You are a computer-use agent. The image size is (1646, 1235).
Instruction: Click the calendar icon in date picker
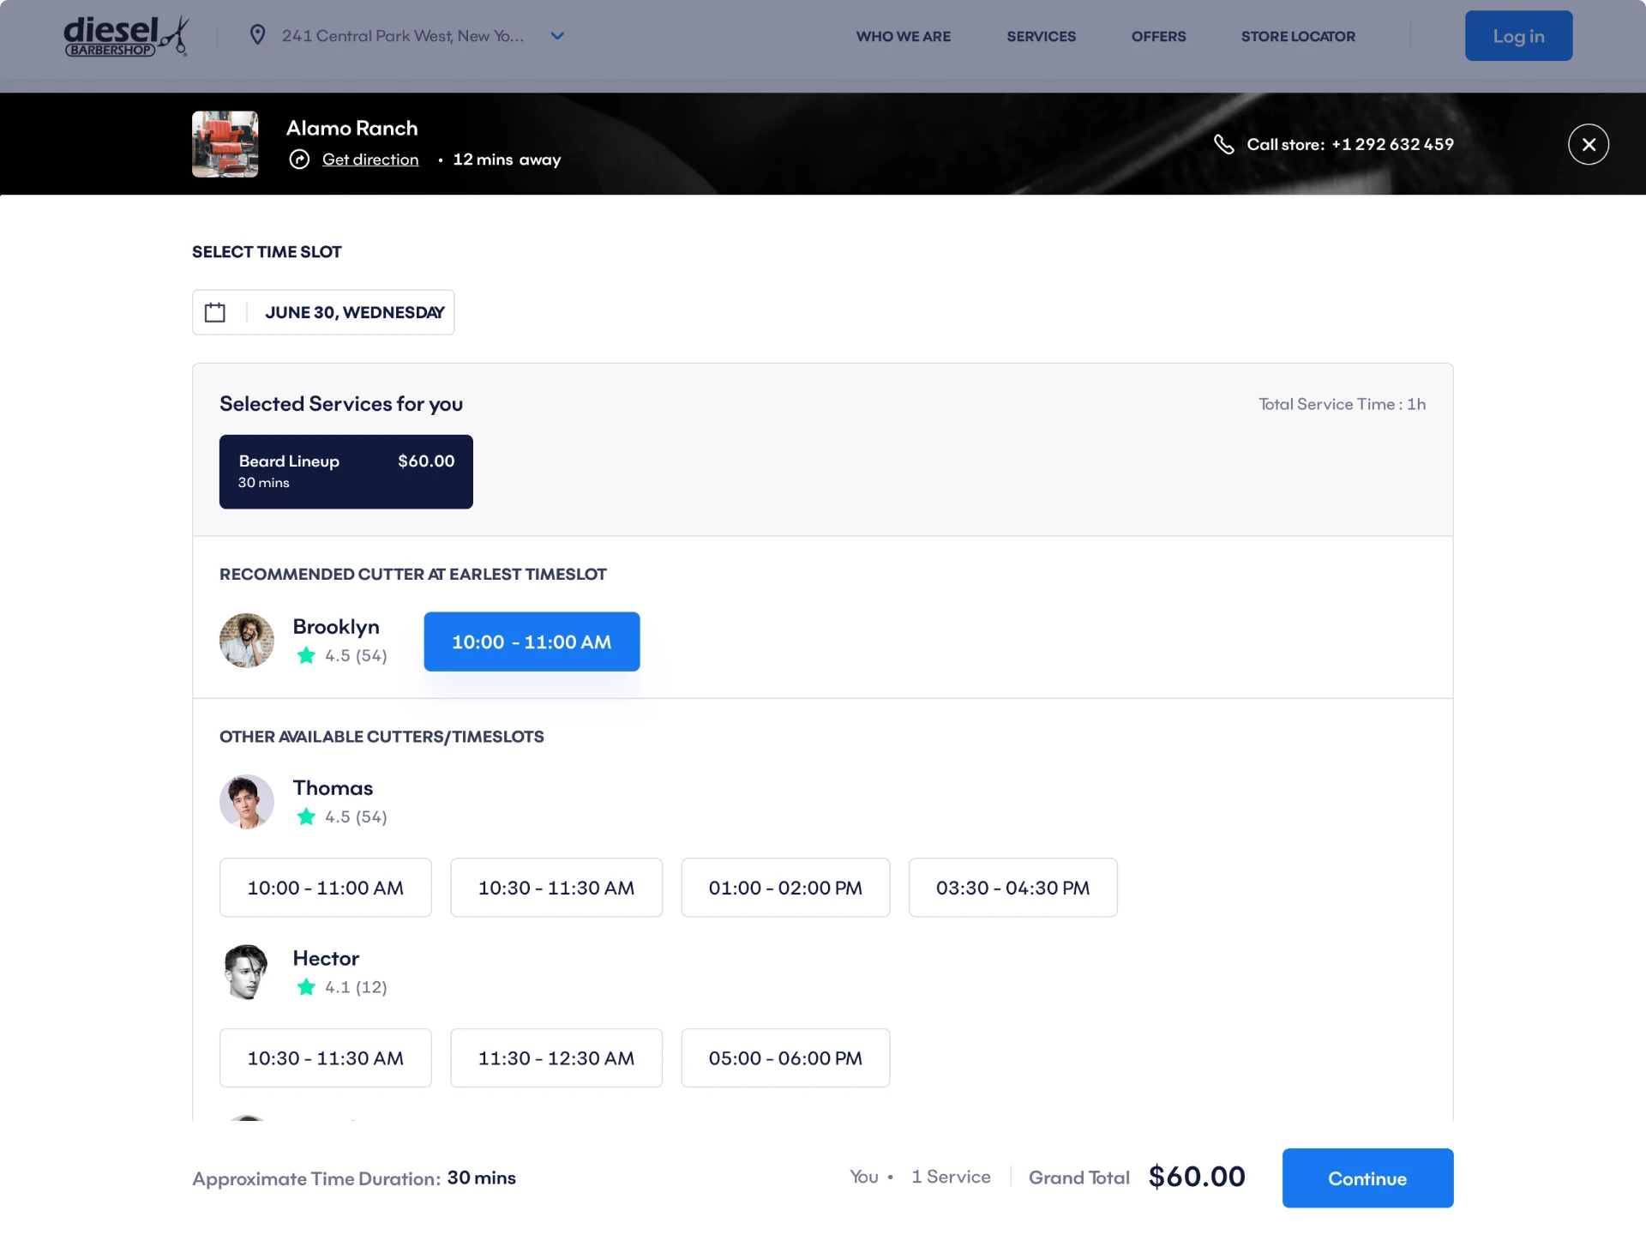pyautogui.click(x=215, y=312)
